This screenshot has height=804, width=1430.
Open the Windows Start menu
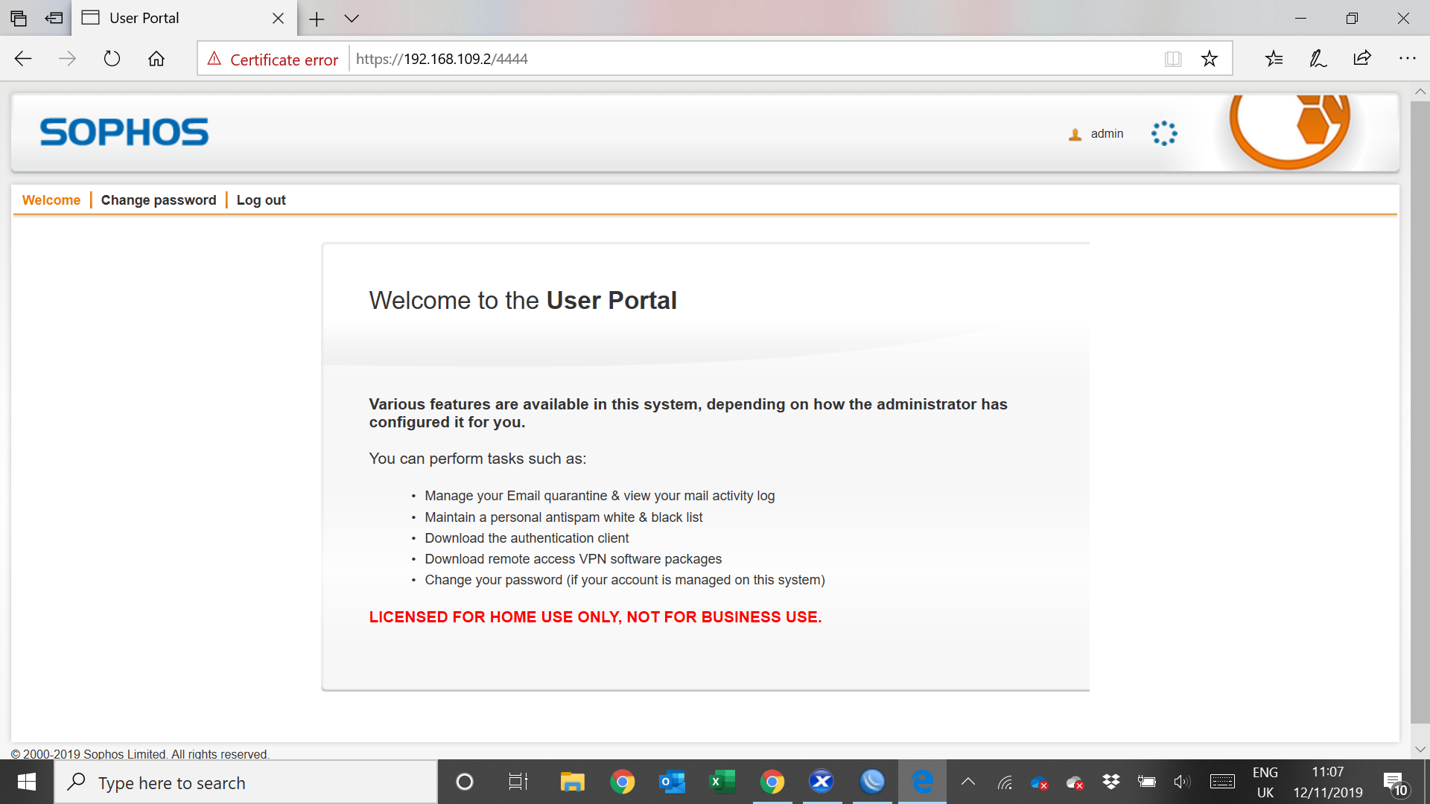(x=27, y=782)
